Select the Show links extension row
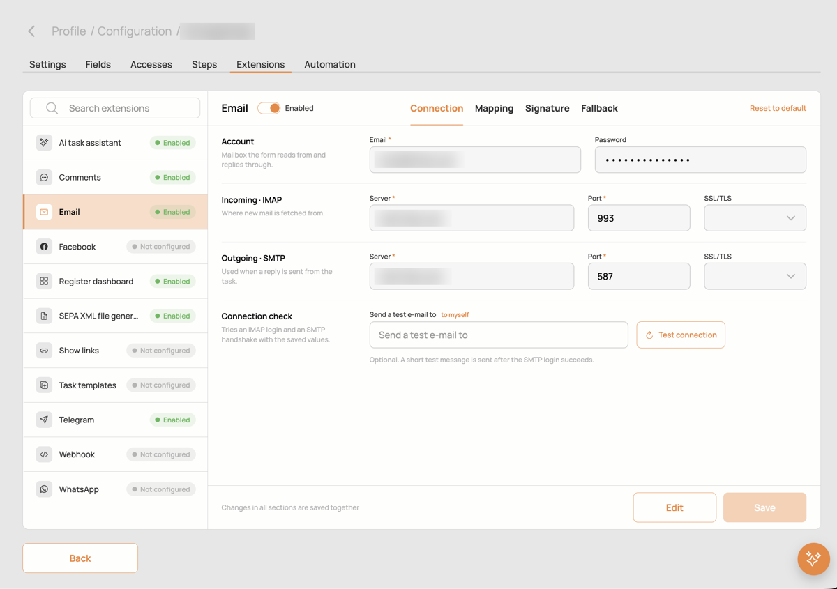This screenshot has width=837, height=589. tap(115, 351)
